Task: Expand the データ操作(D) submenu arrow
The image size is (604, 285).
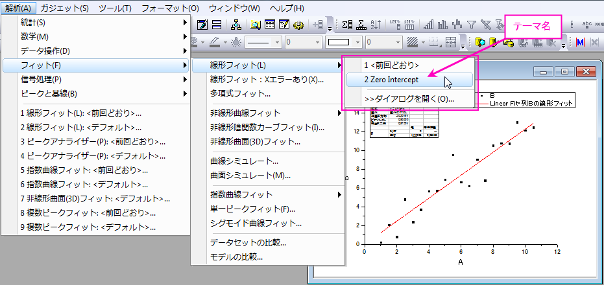Action: (x=186, y=51)
